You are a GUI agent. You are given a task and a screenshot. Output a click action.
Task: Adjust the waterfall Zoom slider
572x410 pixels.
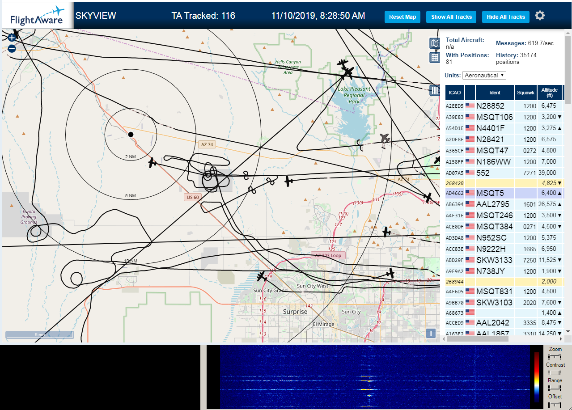(x=555, y=357)
